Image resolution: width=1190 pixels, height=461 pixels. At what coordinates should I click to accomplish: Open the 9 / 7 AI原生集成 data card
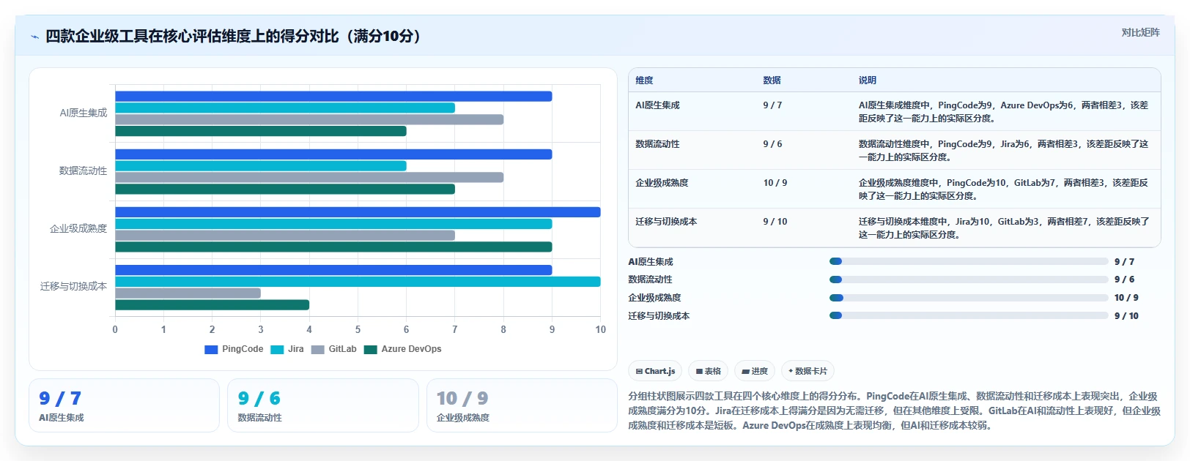(124, 405)
